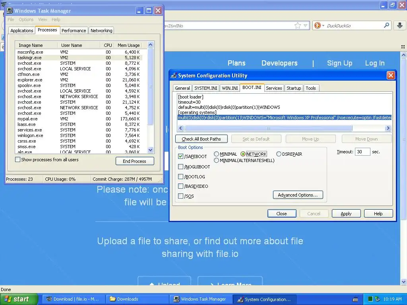Toggle the /BOOTLOG checkbox
Screen dimensions: 407x305
(x=181, y=177)
